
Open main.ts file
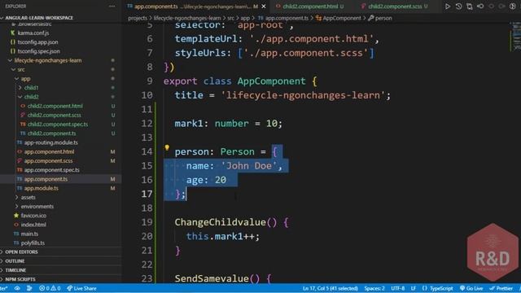click(29, 234)
